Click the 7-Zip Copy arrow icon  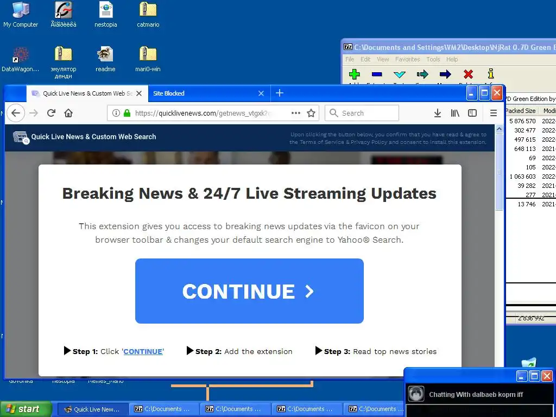422,74
